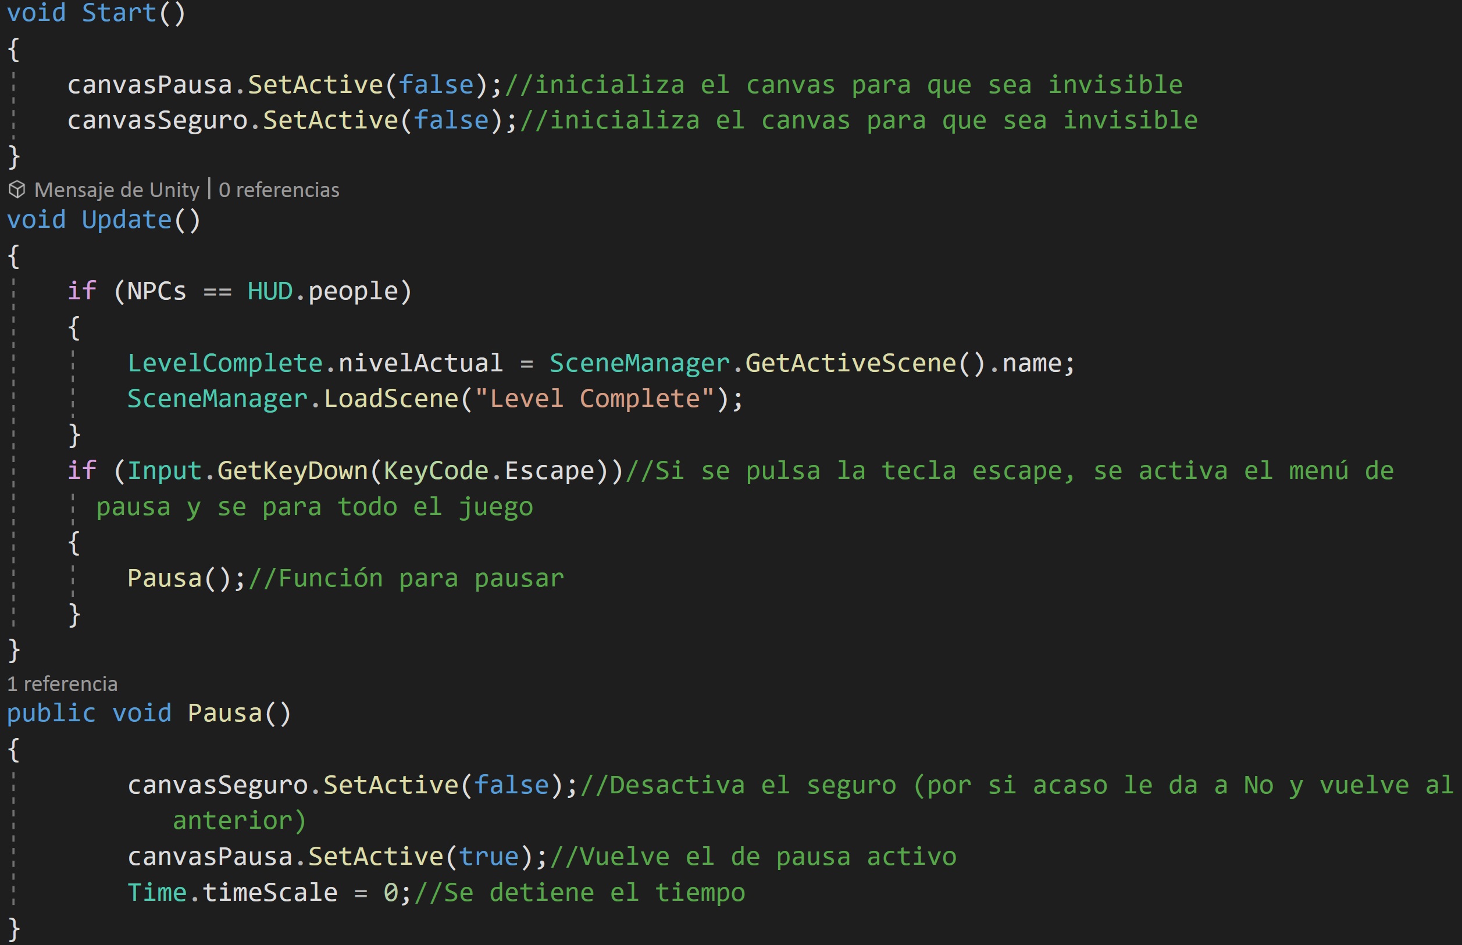Click 'true' in canvasPausa.SetActive call

(x=488, y=857)
